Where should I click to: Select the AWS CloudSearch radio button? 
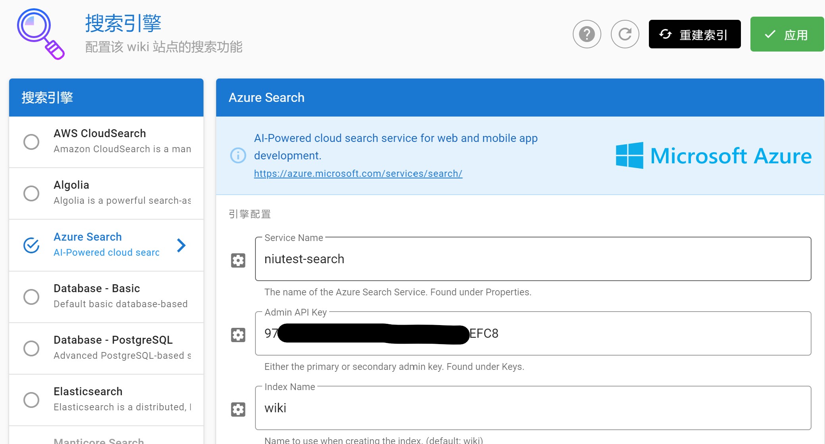point(31,142)
